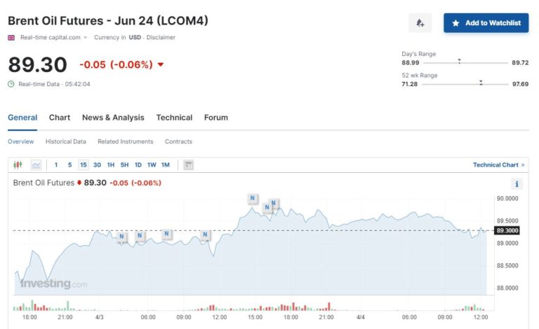Open the highest news marker on chart

pos(252,198)
